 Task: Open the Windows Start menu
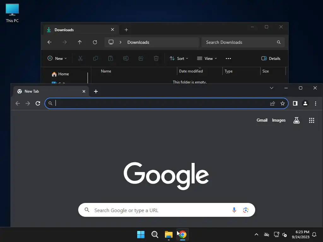pos(141,234)
